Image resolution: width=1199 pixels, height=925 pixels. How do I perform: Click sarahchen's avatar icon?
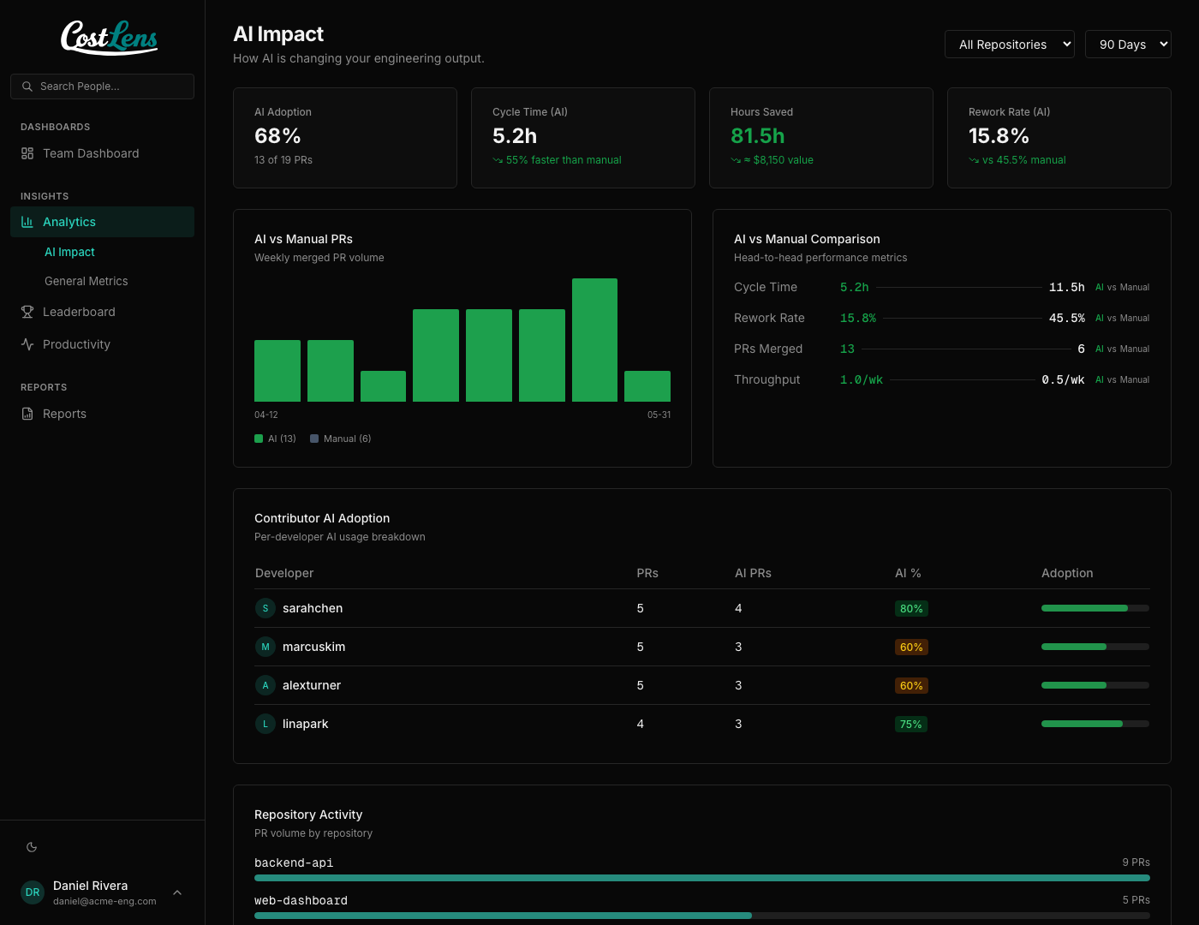(x=265, y=608)
